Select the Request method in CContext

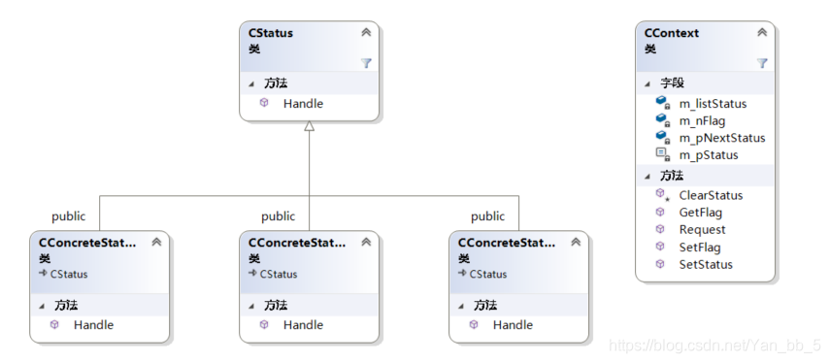coord(704,230)
